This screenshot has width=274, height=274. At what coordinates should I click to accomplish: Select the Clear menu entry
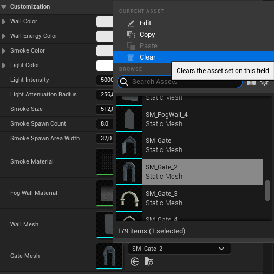click(x=193, y=57)
